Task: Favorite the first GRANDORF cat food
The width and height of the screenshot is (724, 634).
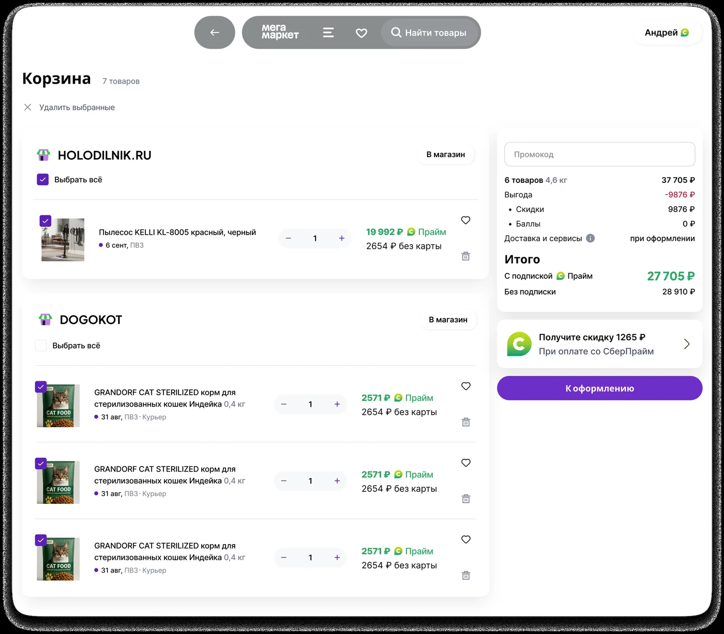Action: tap(466, 386)
